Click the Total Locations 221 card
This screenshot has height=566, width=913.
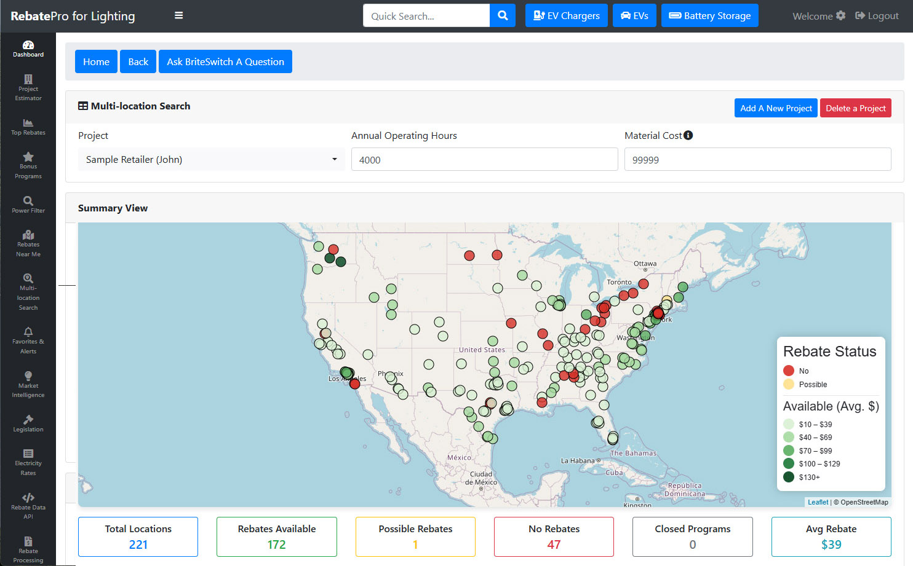click(x=138, y=537)
